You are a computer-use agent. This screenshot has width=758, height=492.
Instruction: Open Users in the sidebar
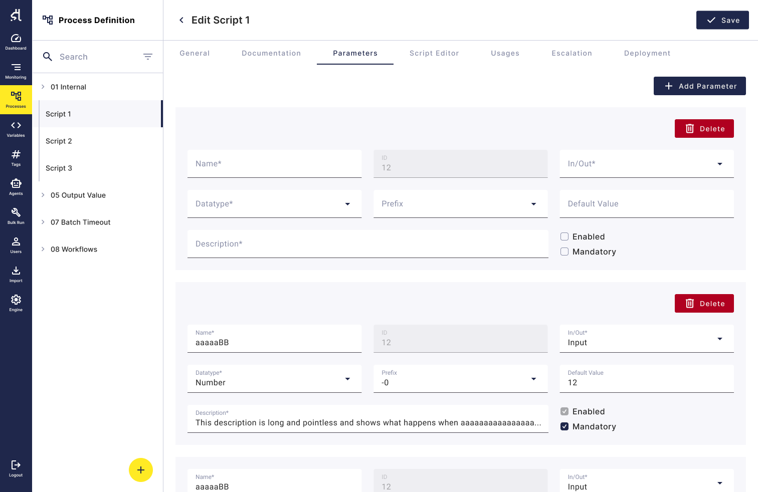16,245
